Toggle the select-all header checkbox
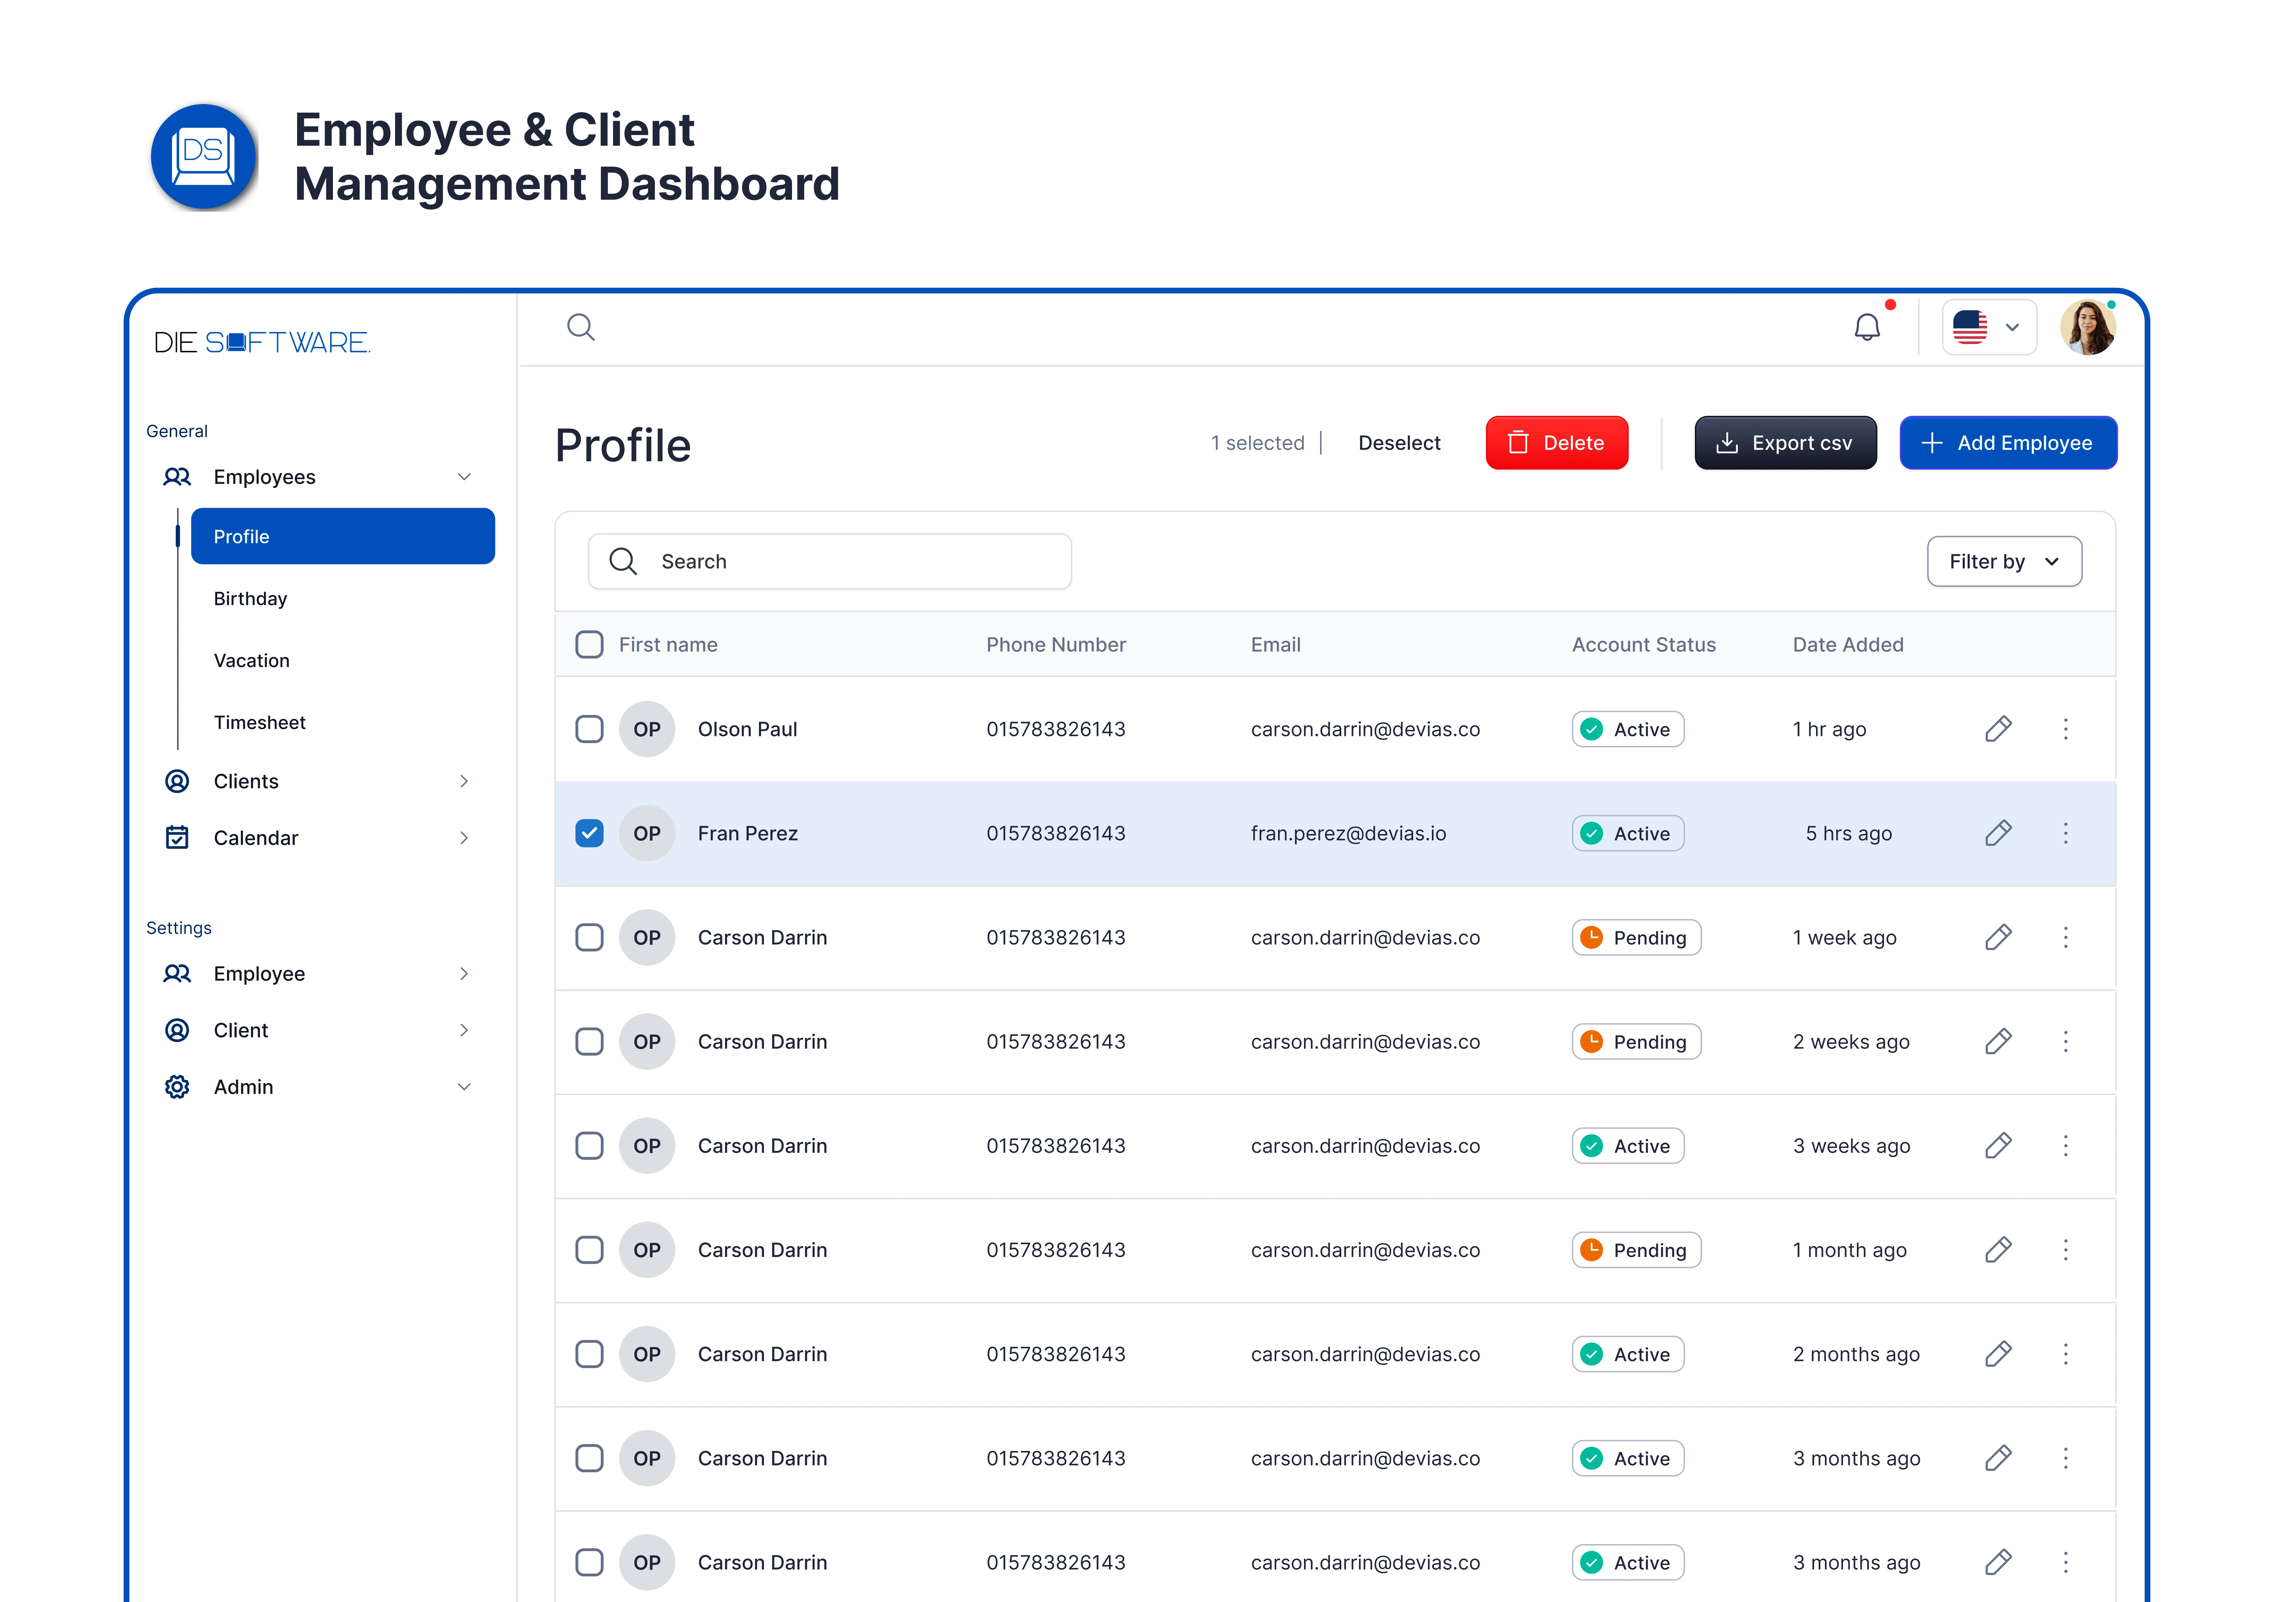Screen dimensions: 2274x1602 click(589, 644)
